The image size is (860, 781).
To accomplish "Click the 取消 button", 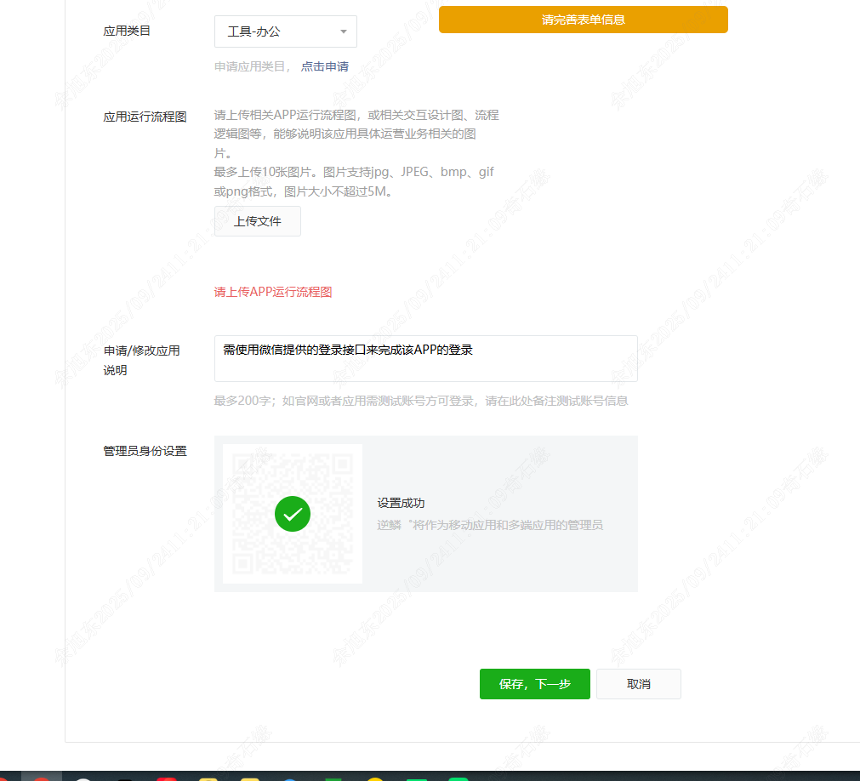I will [639, 684].
